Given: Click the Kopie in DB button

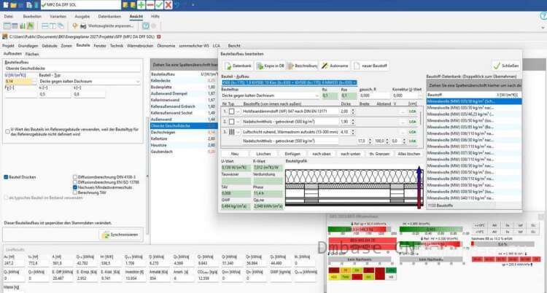Looking at the screenshot, I should point(271,66).
